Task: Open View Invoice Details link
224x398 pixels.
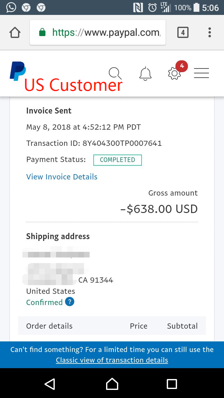Action: 62,177
